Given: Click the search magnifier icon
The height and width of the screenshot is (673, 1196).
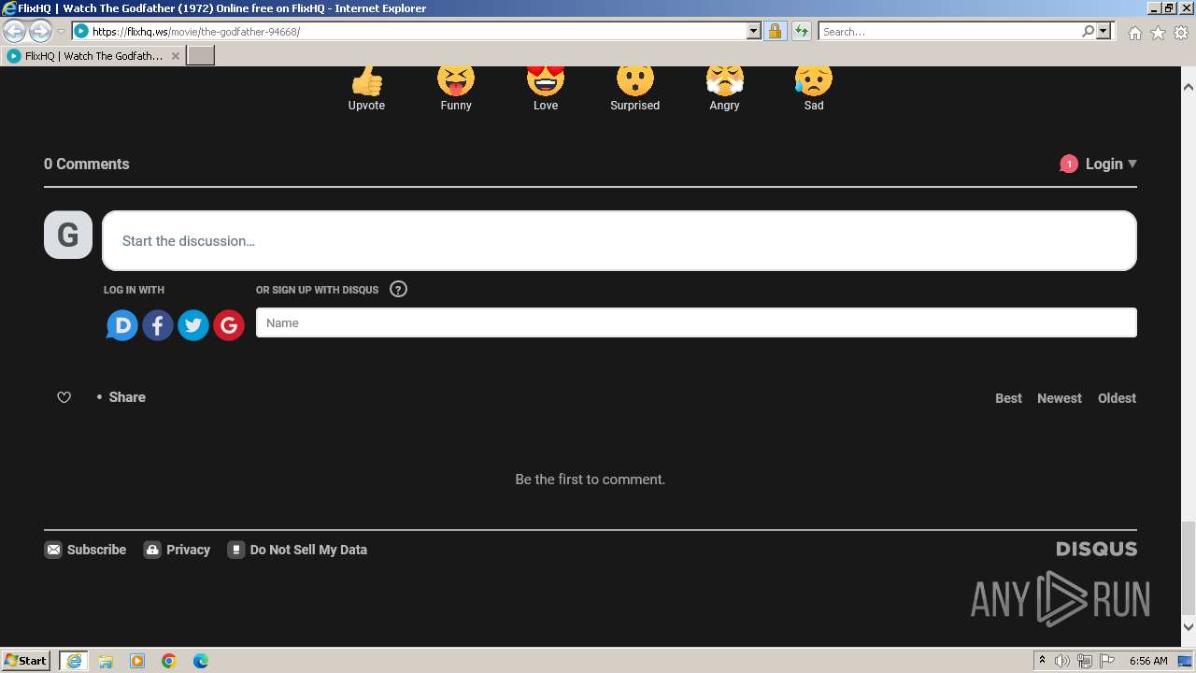Looking at the screenshot, I should click(1088, 31).
